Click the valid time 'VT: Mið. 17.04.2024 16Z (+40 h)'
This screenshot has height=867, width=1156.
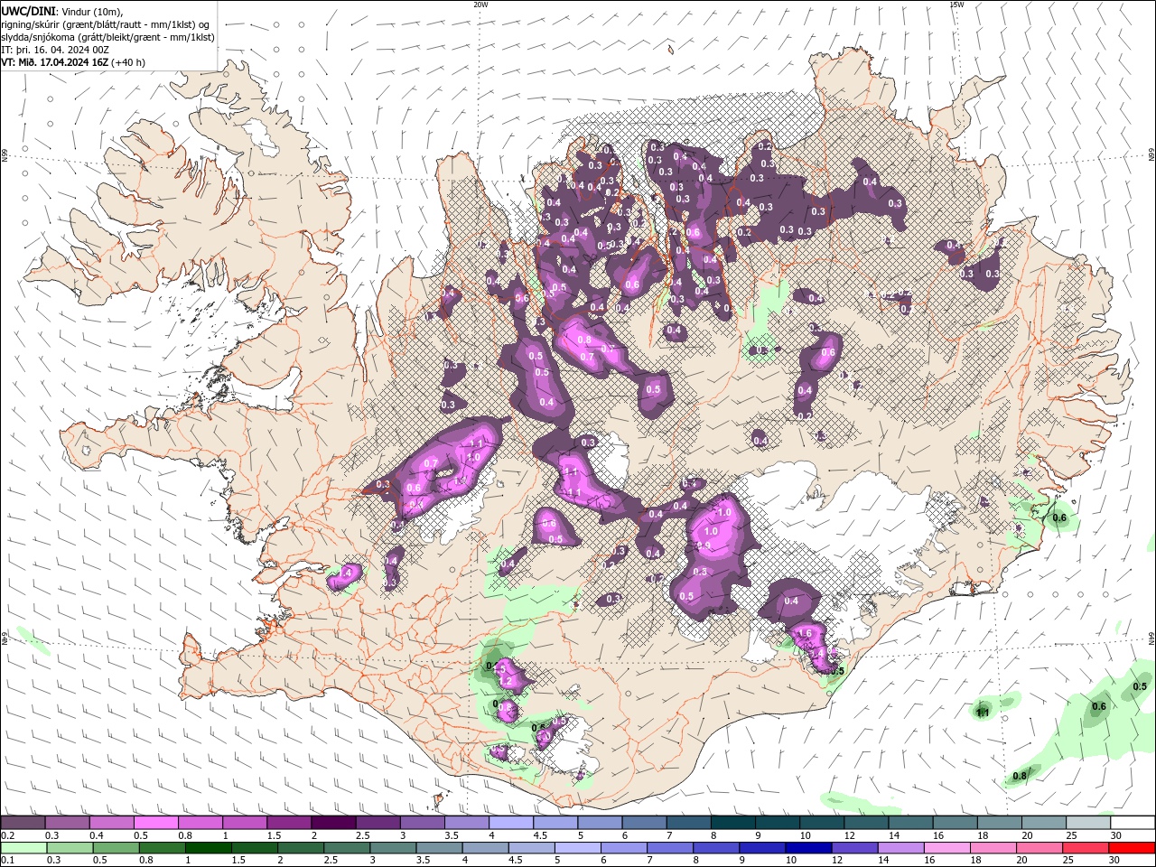tap(74, 62)
